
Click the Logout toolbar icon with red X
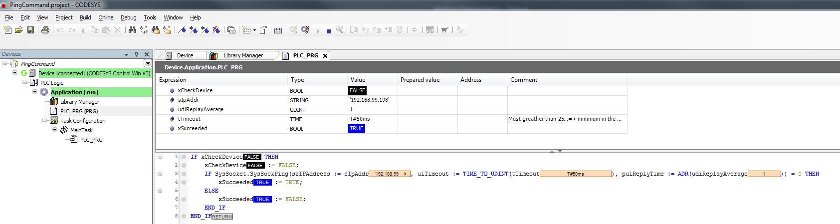[305, 30]
